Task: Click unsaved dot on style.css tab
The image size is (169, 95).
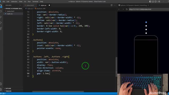Action: pos(49,5)
